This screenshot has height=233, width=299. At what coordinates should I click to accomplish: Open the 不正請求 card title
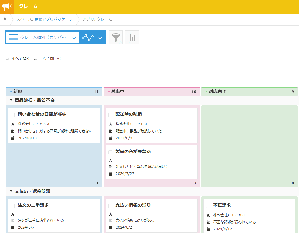222,205
